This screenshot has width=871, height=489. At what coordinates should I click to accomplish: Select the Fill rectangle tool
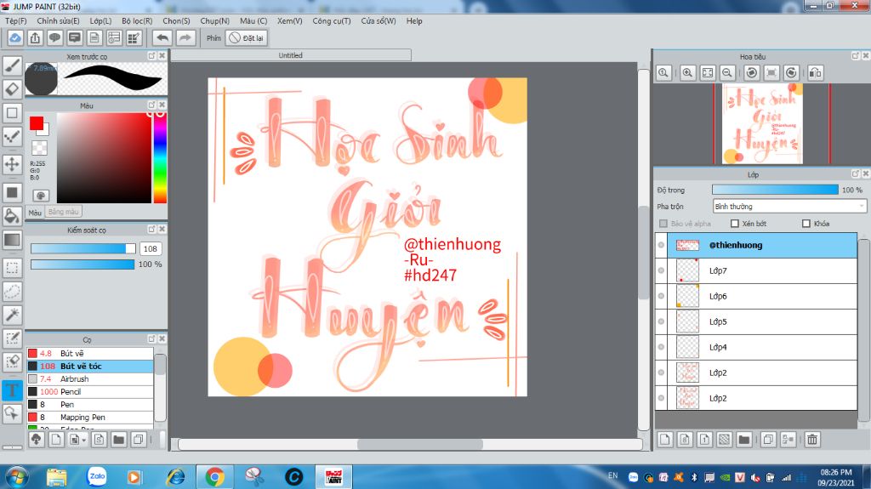(12, 192)
